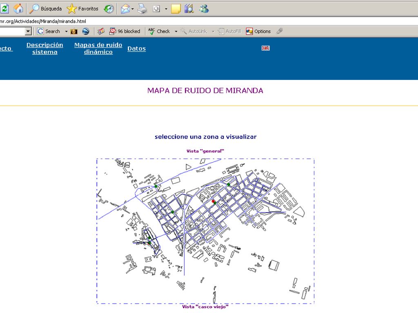Viewport: 418px width, 313px height.
Task: Click the Edit page icon
Action: tap(156, 9)
